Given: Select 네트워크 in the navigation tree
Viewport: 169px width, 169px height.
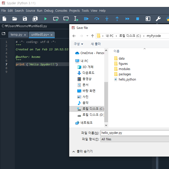Looking at the screenshot, I should 84,123.
